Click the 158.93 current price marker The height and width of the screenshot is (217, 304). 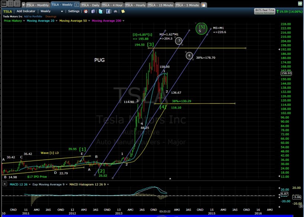point(286,73)
